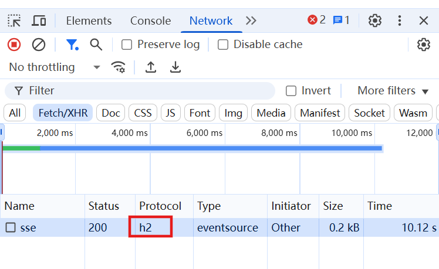Viewport: 439px width, 269px height.
Task: Open network panel settings gear
Action: 424,45
